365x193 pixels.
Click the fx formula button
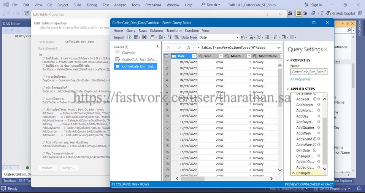(188, 48)
